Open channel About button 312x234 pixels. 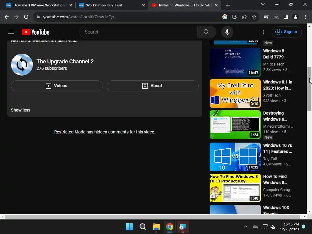(152, 86)
